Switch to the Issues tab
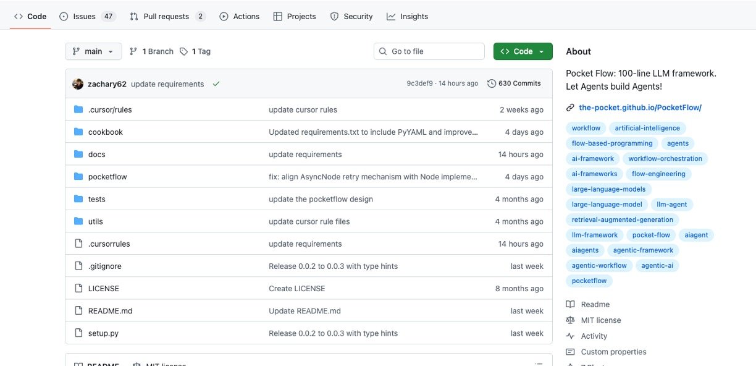The height and width of the screenshot is (366, 756). coord(87,17)
